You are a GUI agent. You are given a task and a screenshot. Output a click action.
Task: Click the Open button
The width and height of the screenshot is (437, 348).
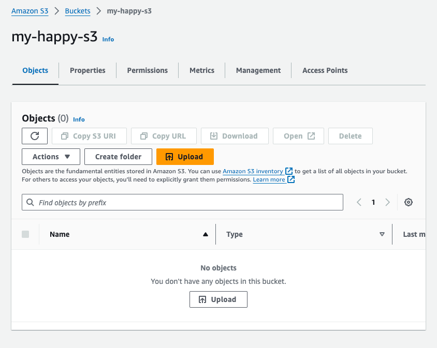298,136
